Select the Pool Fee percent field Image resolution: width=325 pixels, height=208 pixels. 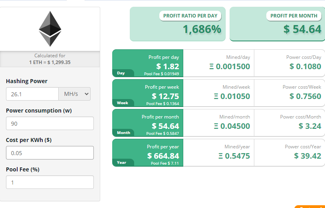click(x=50, y=182)
